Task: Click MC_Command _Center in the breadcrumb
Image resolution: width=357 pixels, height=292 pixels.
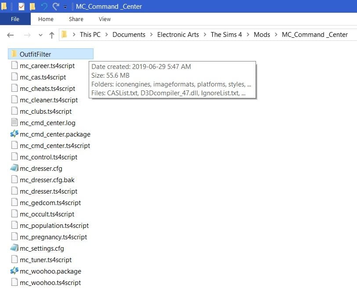Action: pos(315,35)
